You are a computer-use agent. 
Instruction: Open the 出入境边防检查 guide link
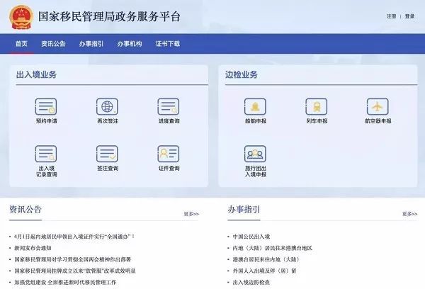(x=251, y=282)
